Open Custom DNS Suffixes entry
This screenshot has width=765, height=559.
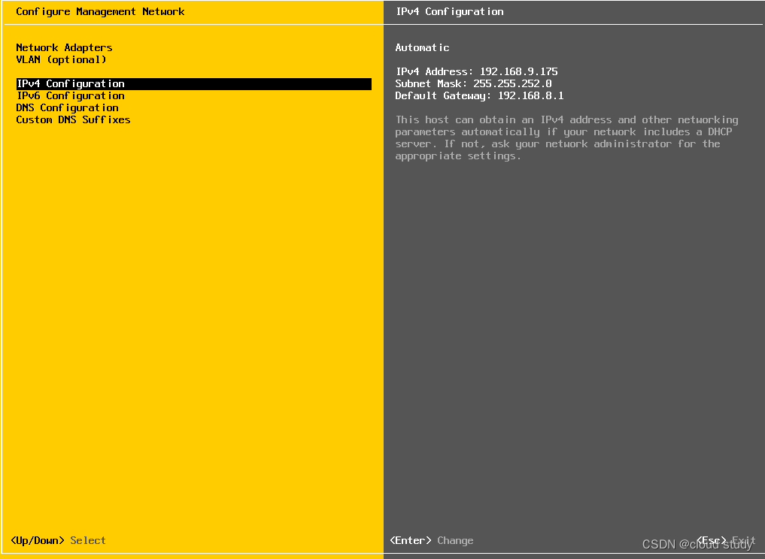(73, 119)
